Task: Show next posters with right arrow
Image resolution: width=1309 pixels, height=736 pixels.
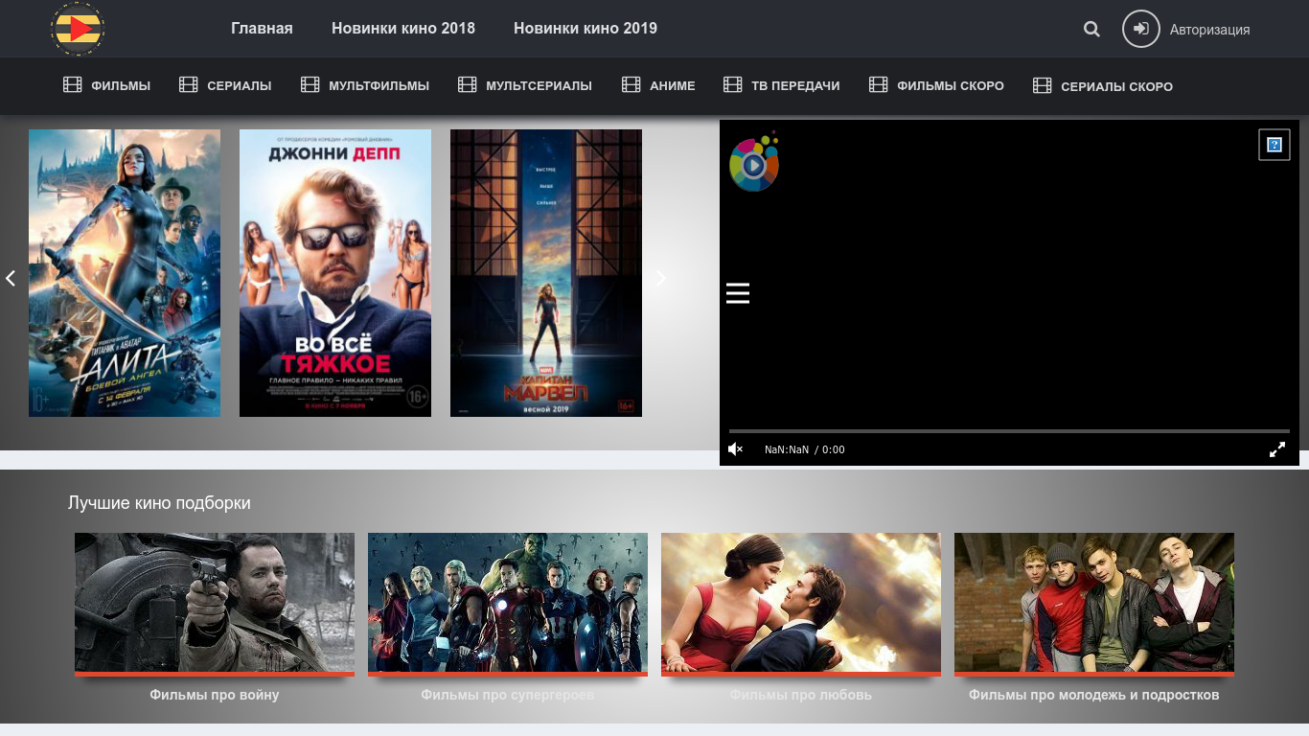Action: point(660,278)
